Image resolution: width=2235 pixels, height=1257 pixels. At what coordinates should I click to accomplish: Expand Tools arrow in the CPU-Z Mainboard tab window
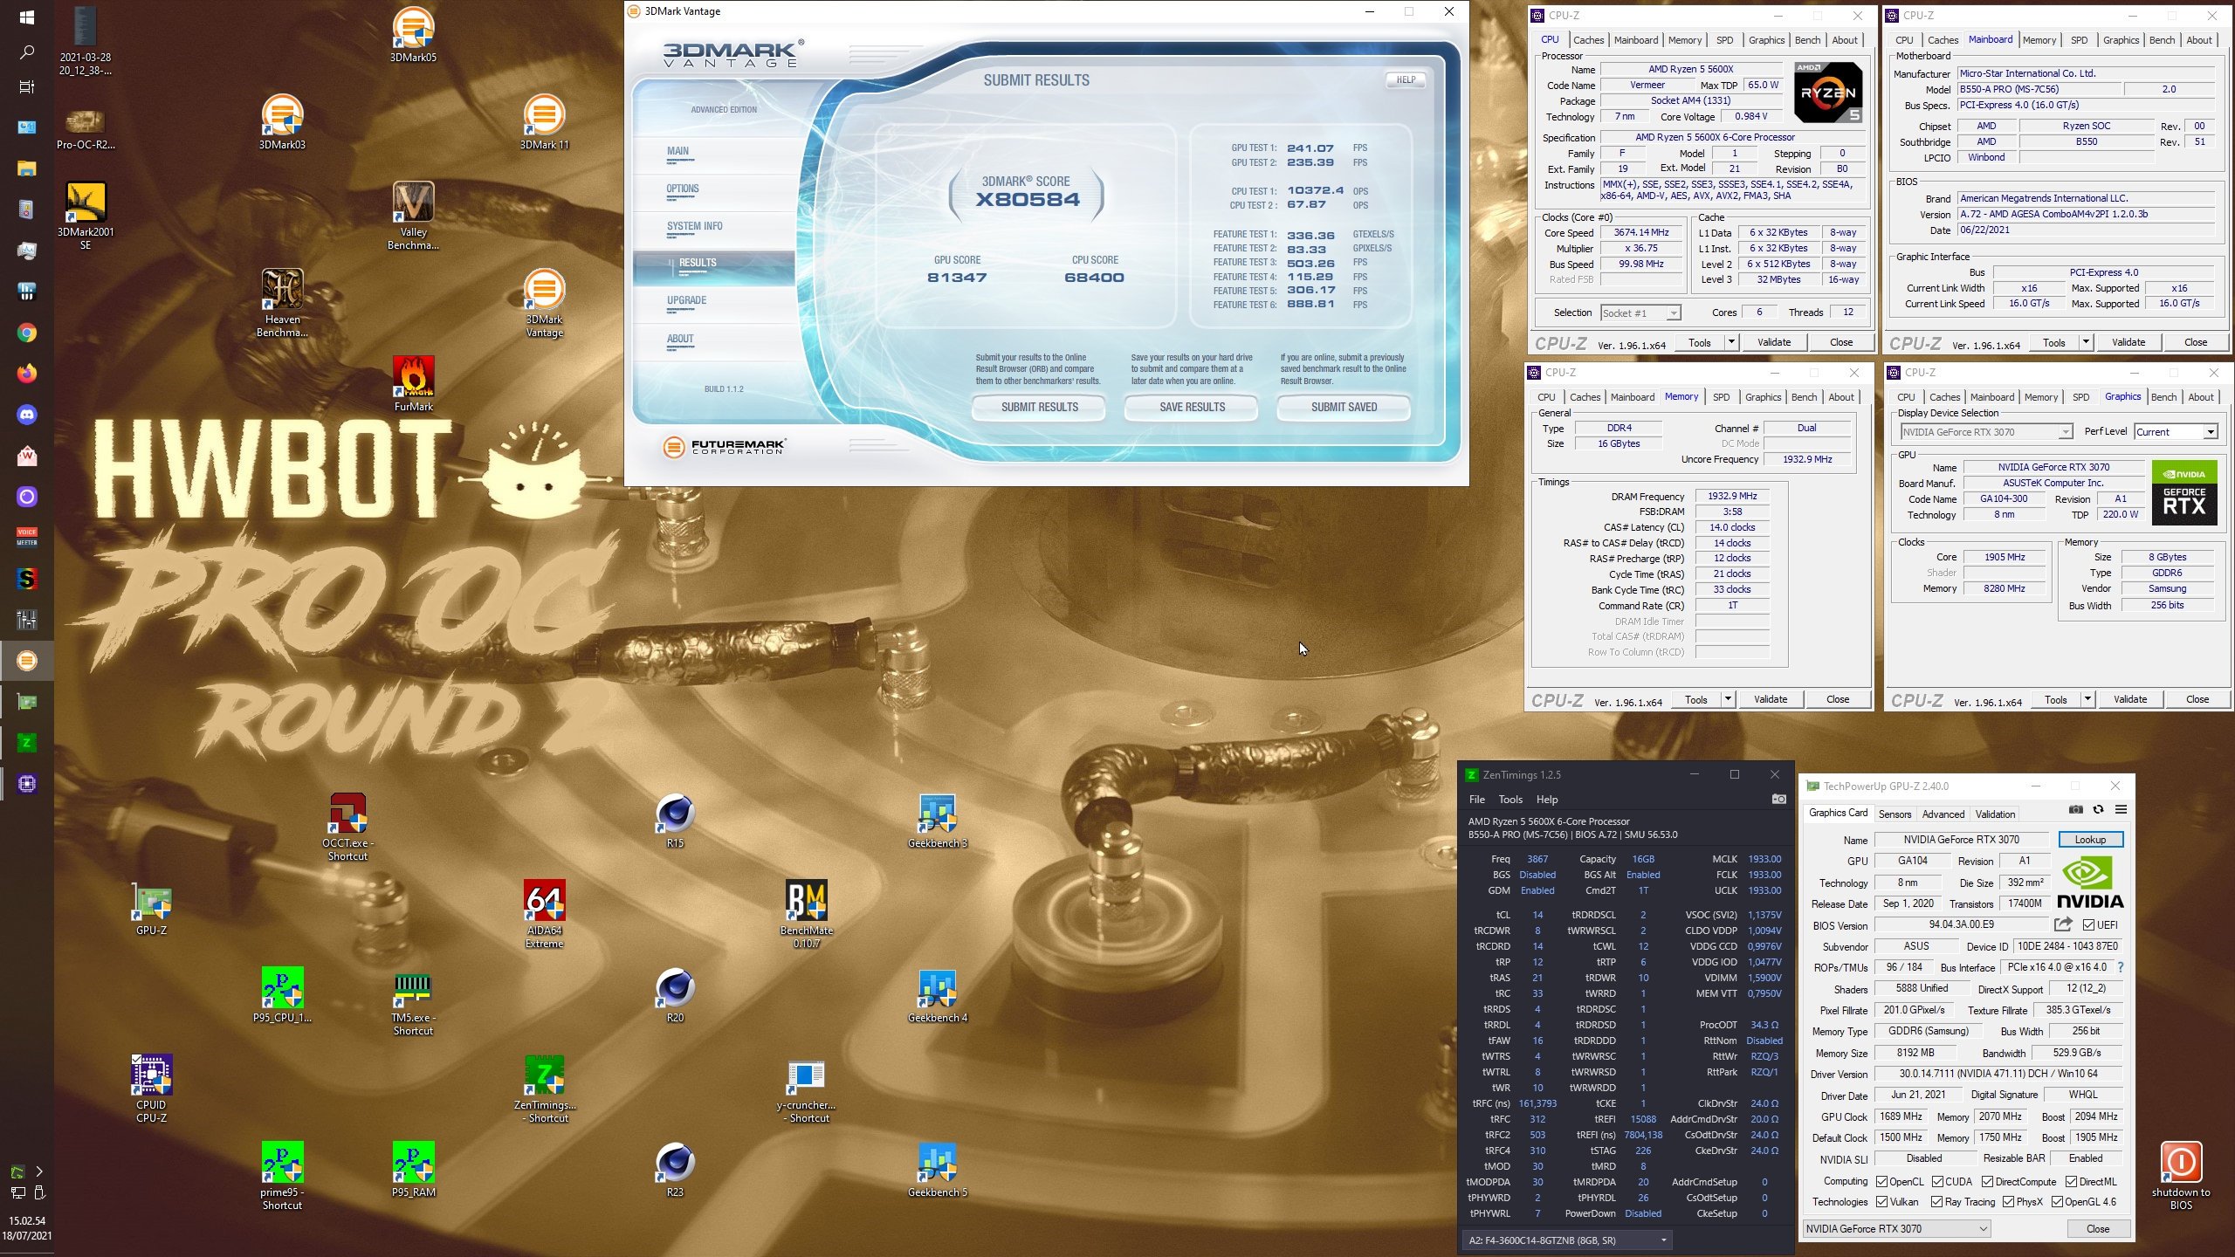pos(2086,342)
